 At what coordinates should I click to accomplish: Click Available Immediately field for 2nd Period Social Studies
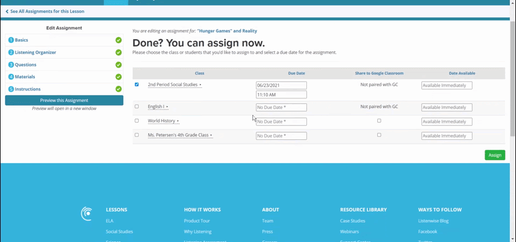[447, 86]
